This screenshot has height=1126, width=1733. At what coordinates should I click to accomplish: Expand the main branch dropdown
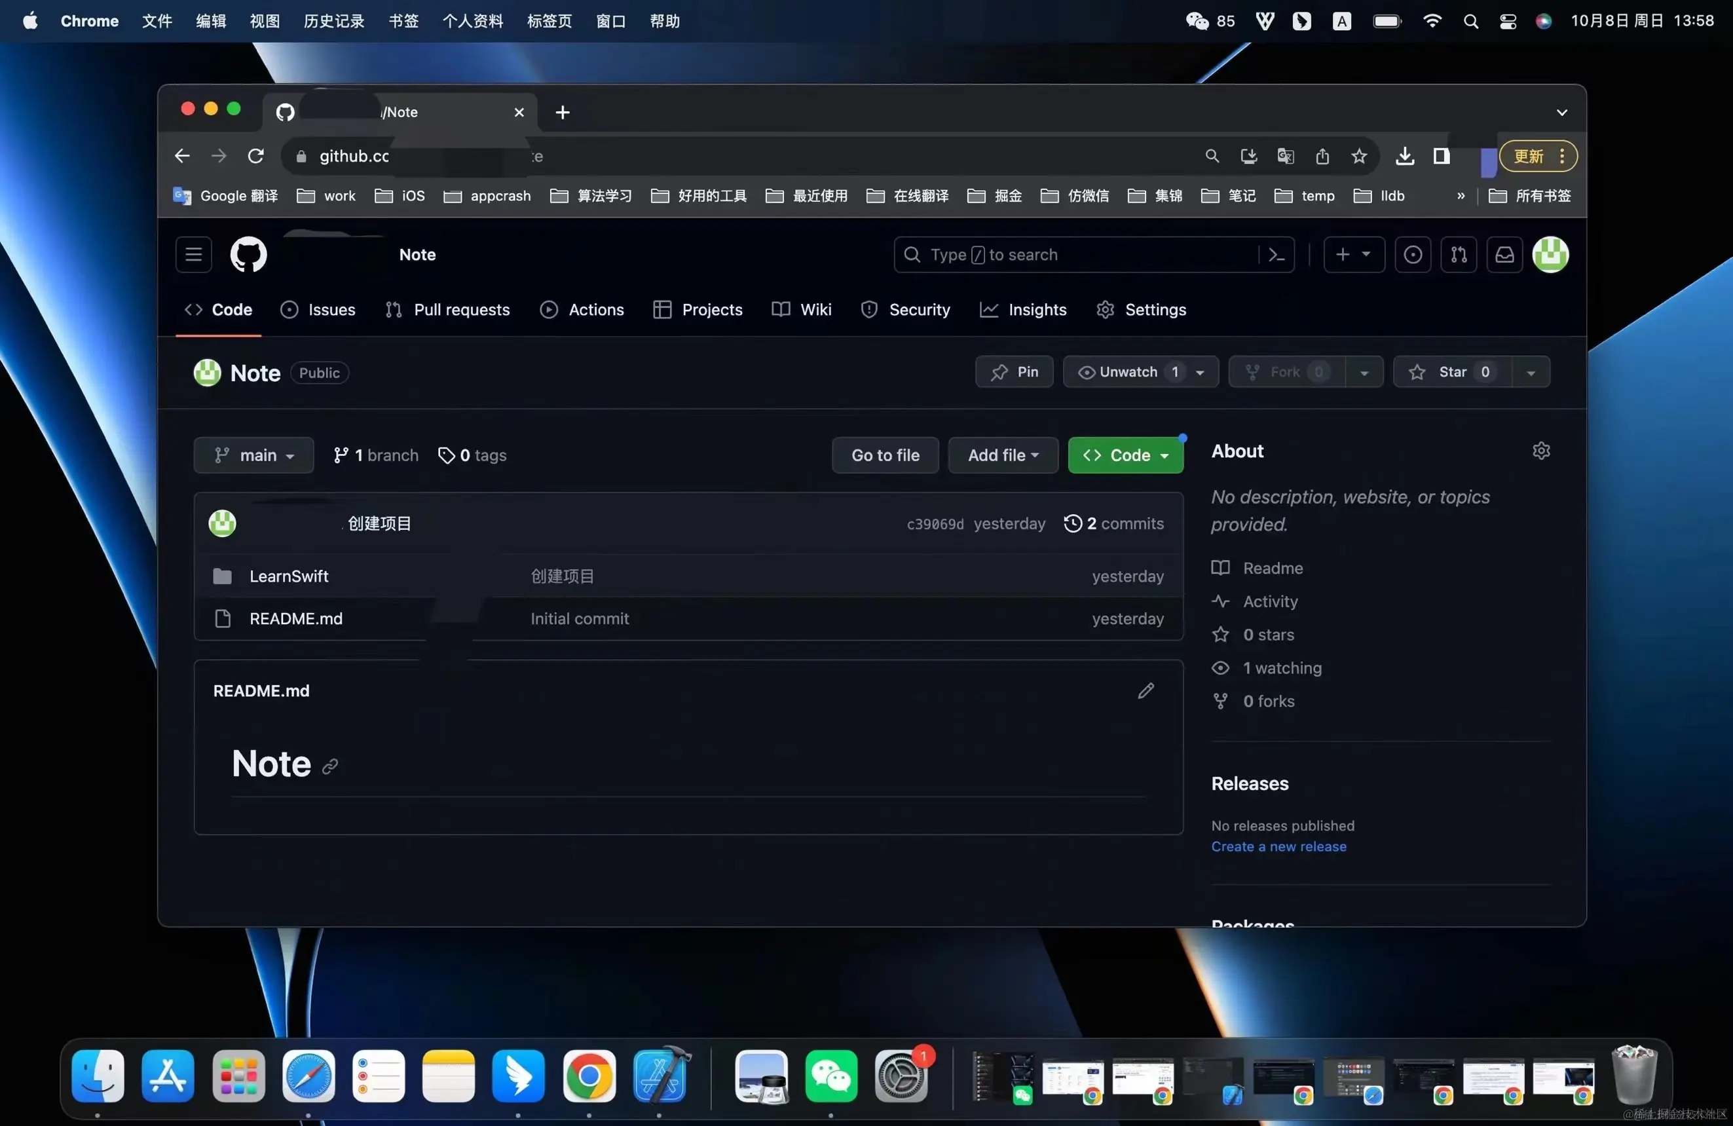[x=253, y=455]
